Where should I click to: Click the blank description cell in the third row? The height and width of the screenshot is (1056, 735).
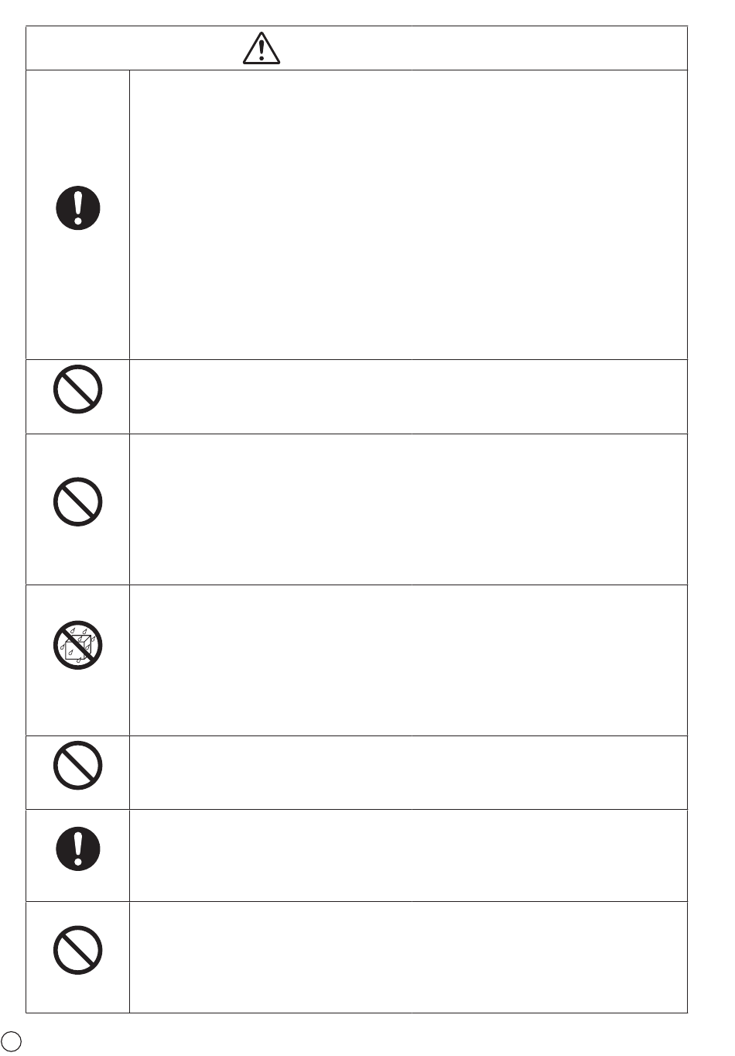tap(408, 509)
